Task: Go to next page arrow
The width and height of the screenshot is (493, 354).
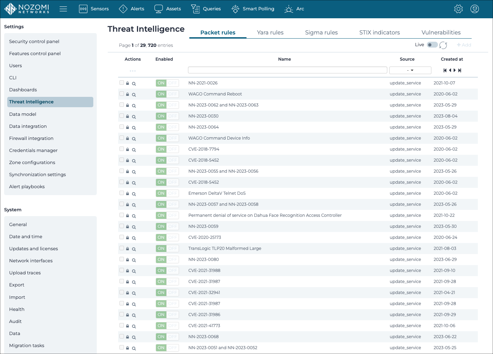Action: pyautogui.click(x=454, y=70)
